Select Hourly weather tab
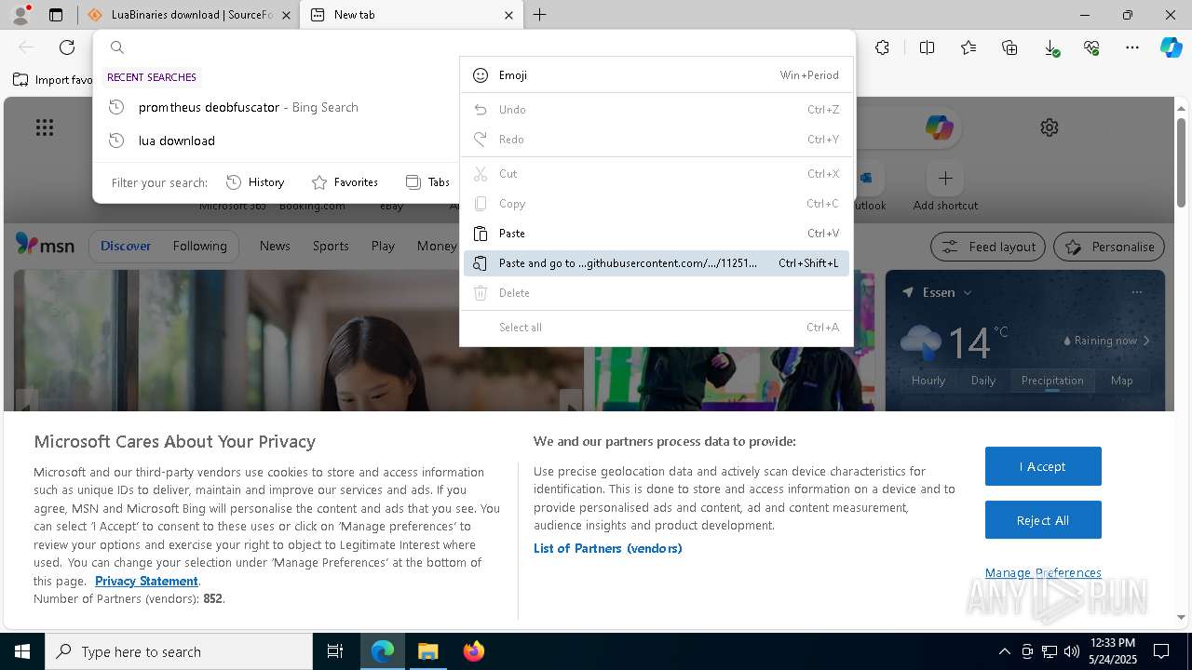Viewport: 1192px width, 670px height. [928, 381]
